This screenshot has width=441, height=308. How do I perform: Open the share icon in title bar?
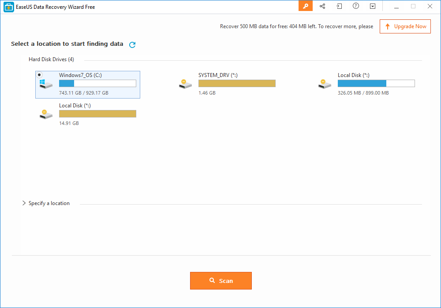322,6
